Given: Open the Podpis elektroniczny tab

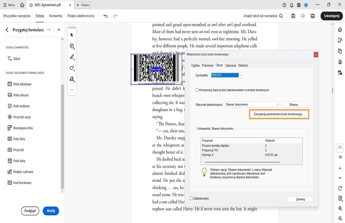Looking at the screenshot, I should pos(81,16).
